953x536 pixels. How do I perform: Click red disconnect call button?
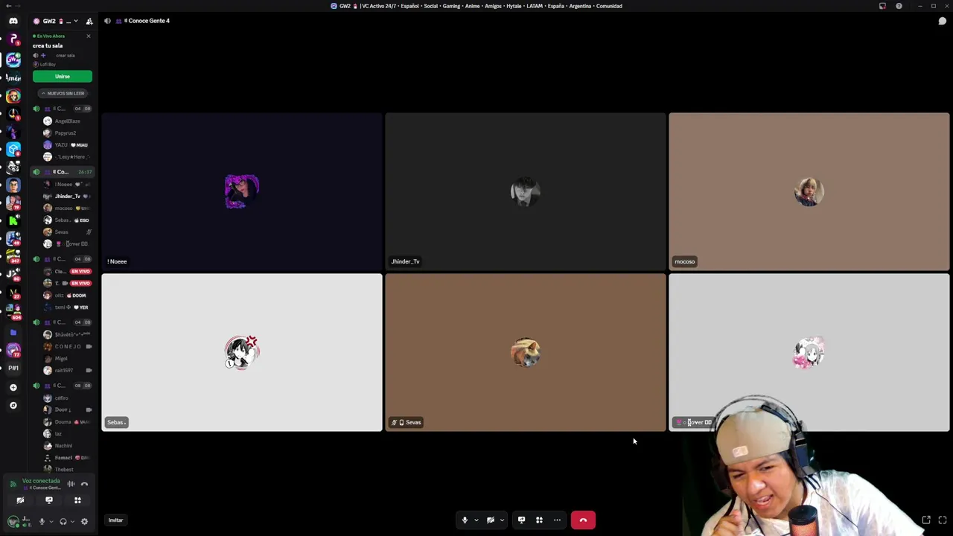[583, 520]
